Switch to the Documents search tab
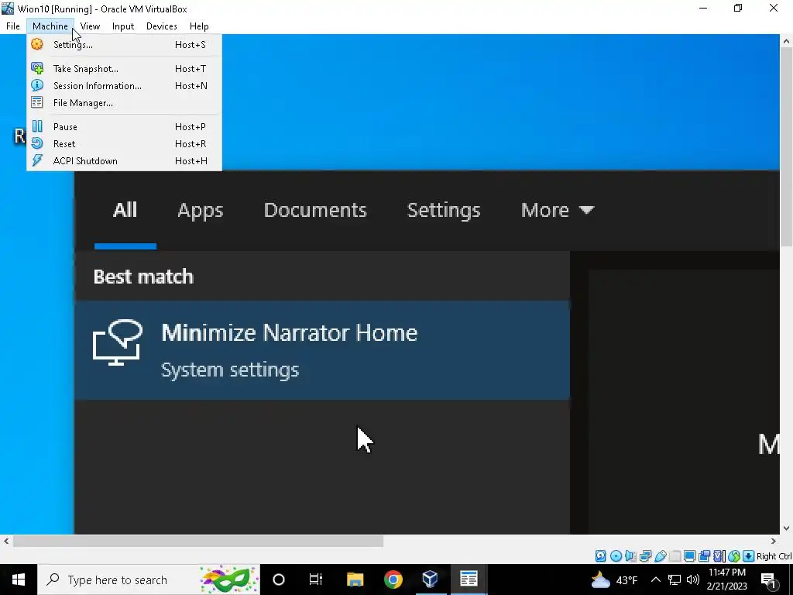The image size is (793, 595). click(315, 210)
